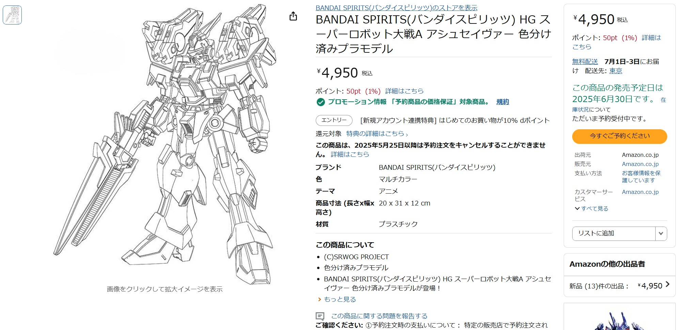Click 今すぐご予約ください to preorder
Image resolution: width=688 pixels, height=330 pixels.
(619, 136)
